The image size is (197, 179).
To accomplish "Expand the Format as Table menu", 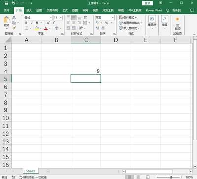I will point(131,23).
